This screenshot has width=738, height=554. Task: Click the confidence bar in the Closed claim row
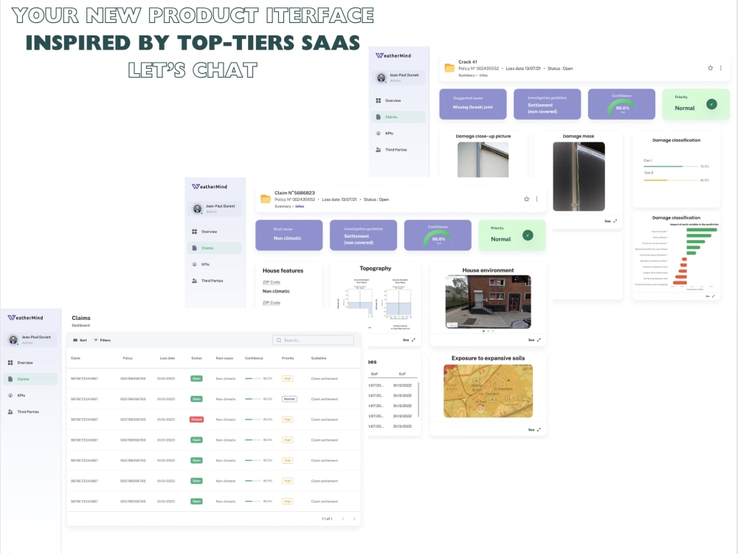(253, 420)
